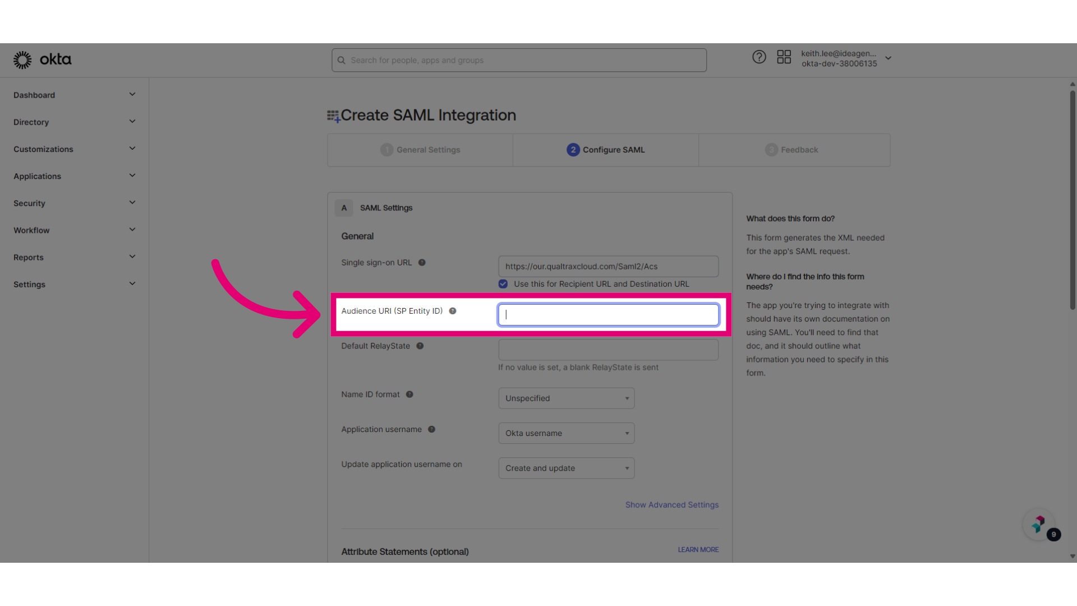Click Show Advanced Settings link
Image resolution: width=1077 pixels, height=606 pixels.
point(672,505)
